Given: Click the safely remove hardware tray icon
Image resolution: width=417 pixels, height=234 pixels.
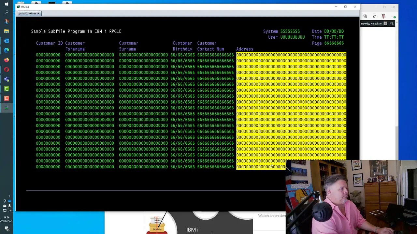Looking at the screenshot, I should coord(9,206).
